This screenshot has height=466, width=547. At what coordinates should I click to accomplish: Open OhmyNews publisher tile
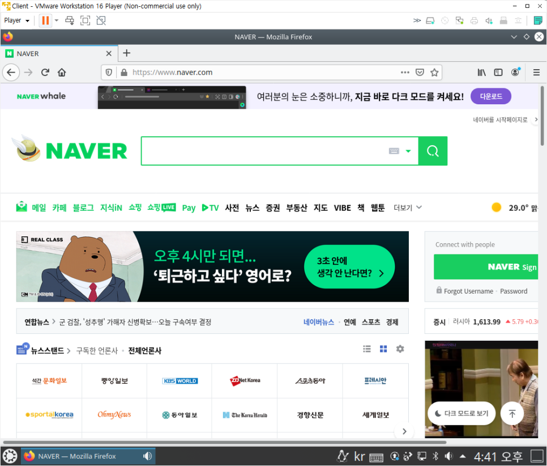pyautogui.click(x=114, y=414)
